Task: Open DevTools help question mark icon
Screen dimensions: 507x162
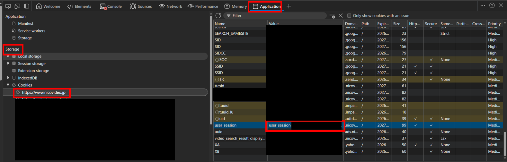Action: coord(492,5)
